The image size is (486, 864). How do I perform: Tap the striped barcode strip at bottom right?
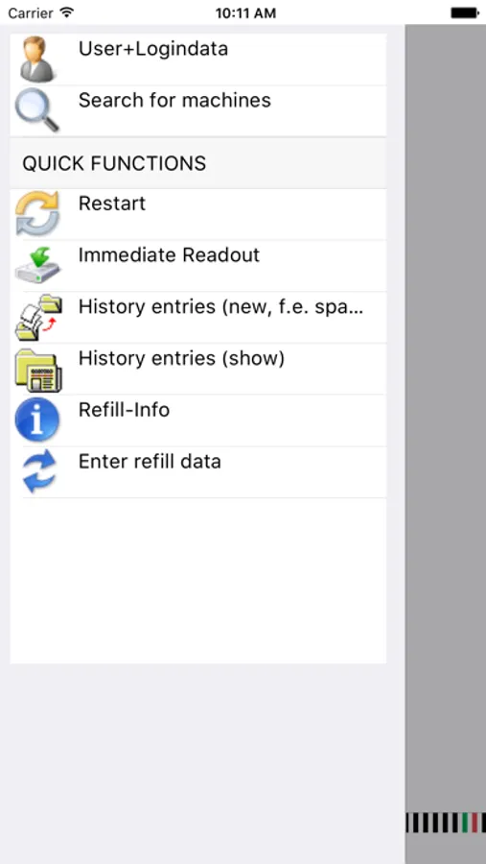pyautogui.click(x=446, y=823)
